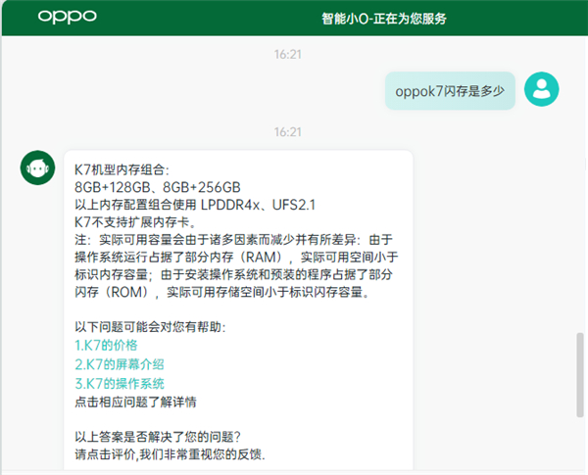Click the 16:21 timestamp above user message
Image resolution: width=588 pixels, height=475 pixels.
pyautogui.click(x=287, y=55)
